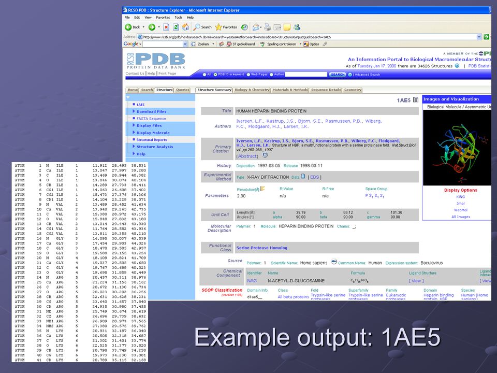Open the Forward button history dropdown arrow

(159, 27)
